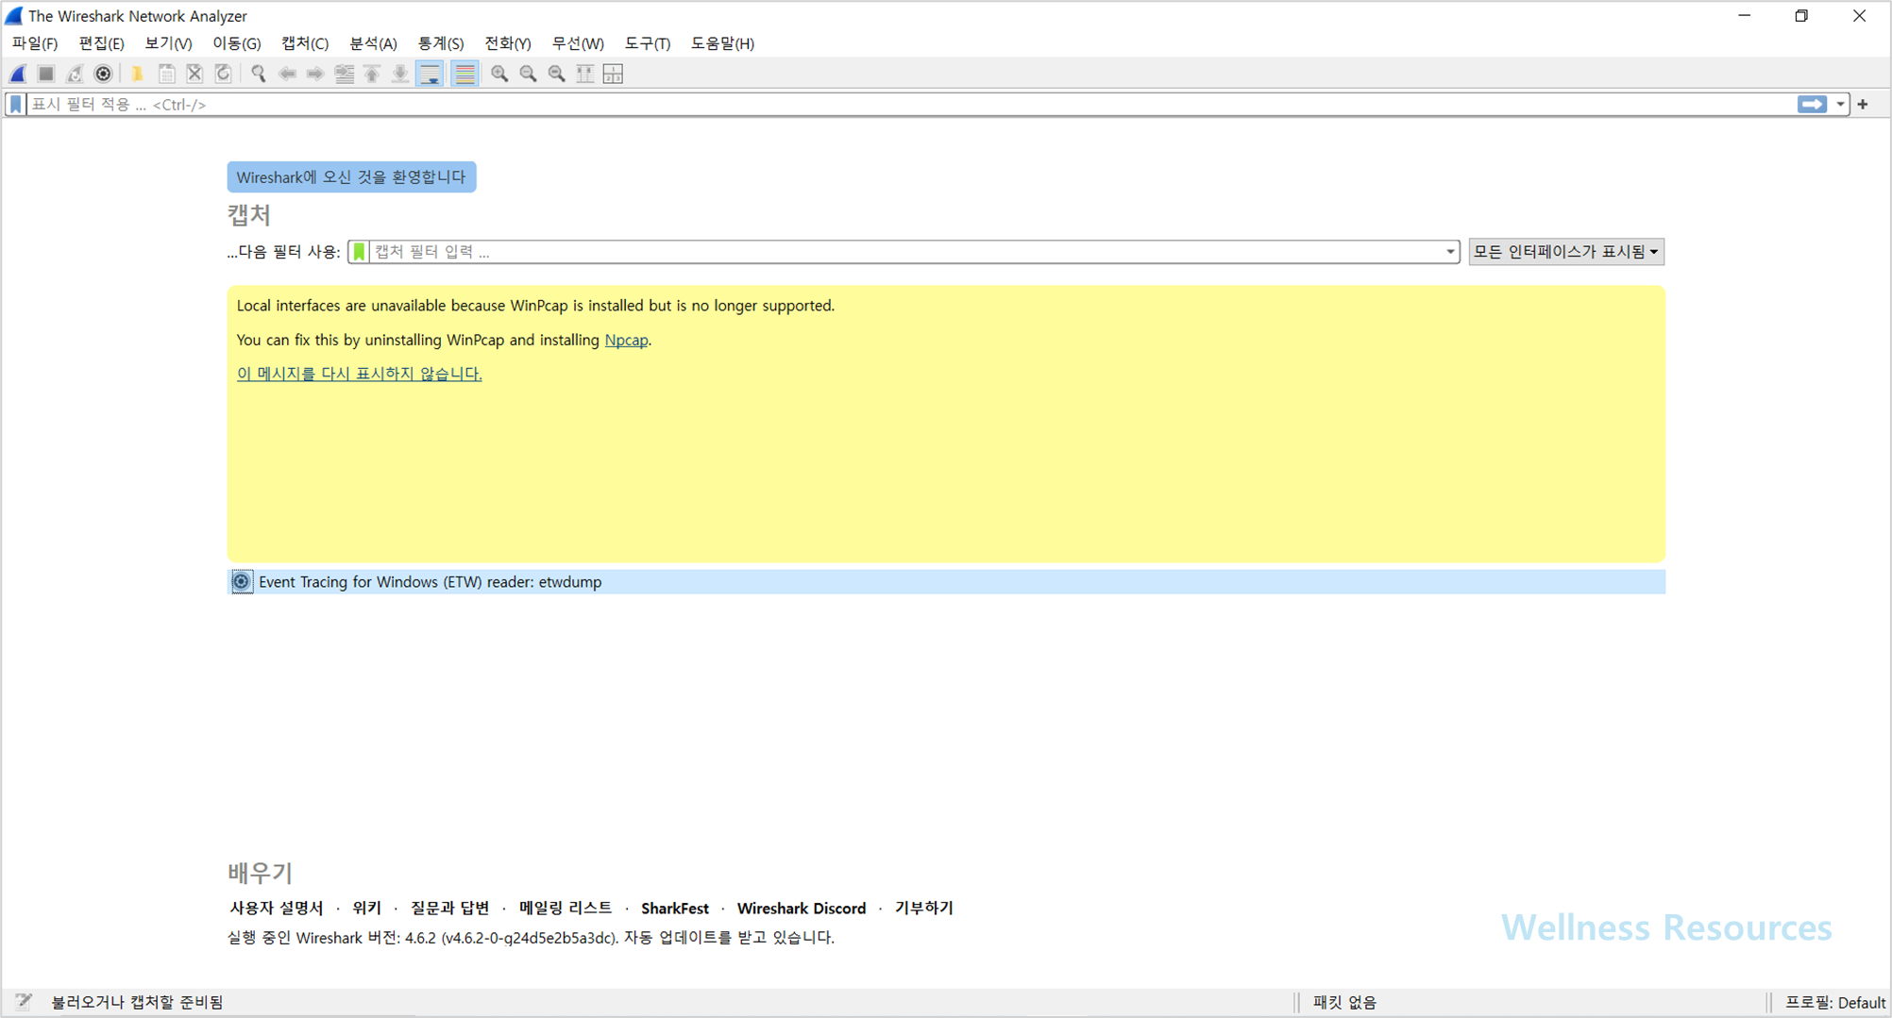Go to next packet with the right arrow
Viewport: 1892px width, 1018px height.
[315, 74]
